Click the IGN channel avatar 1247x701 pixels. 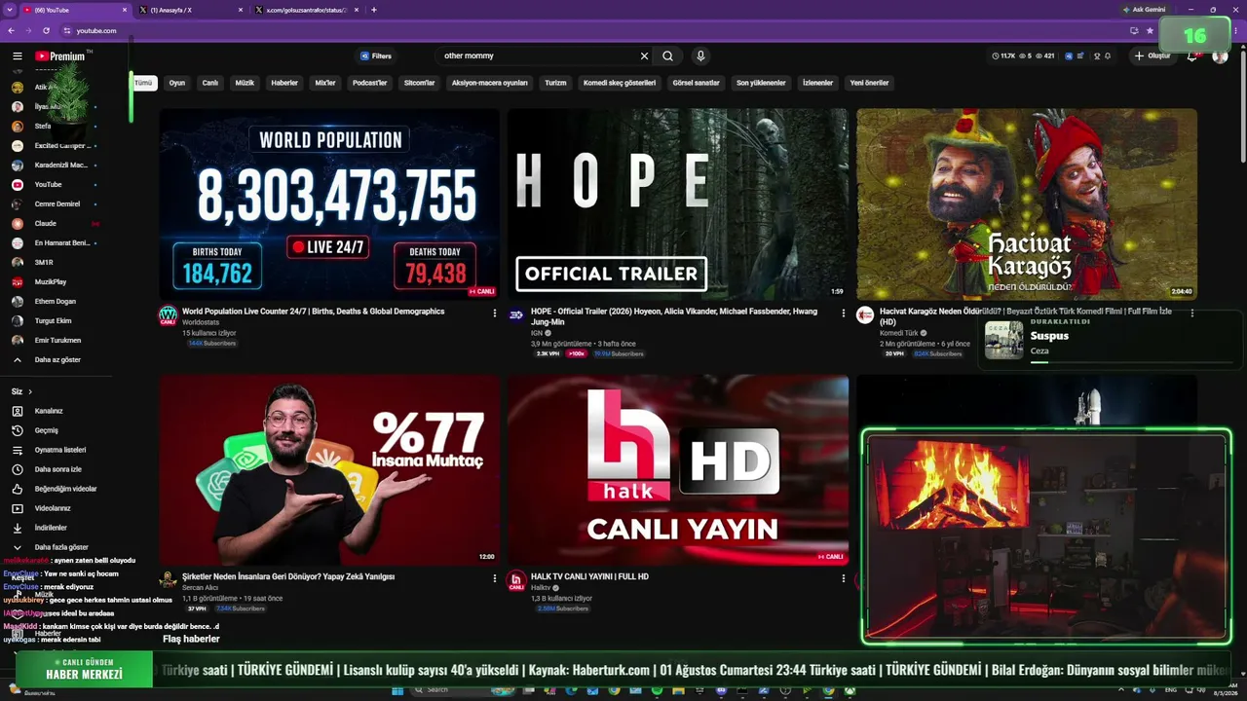[516, 314]
